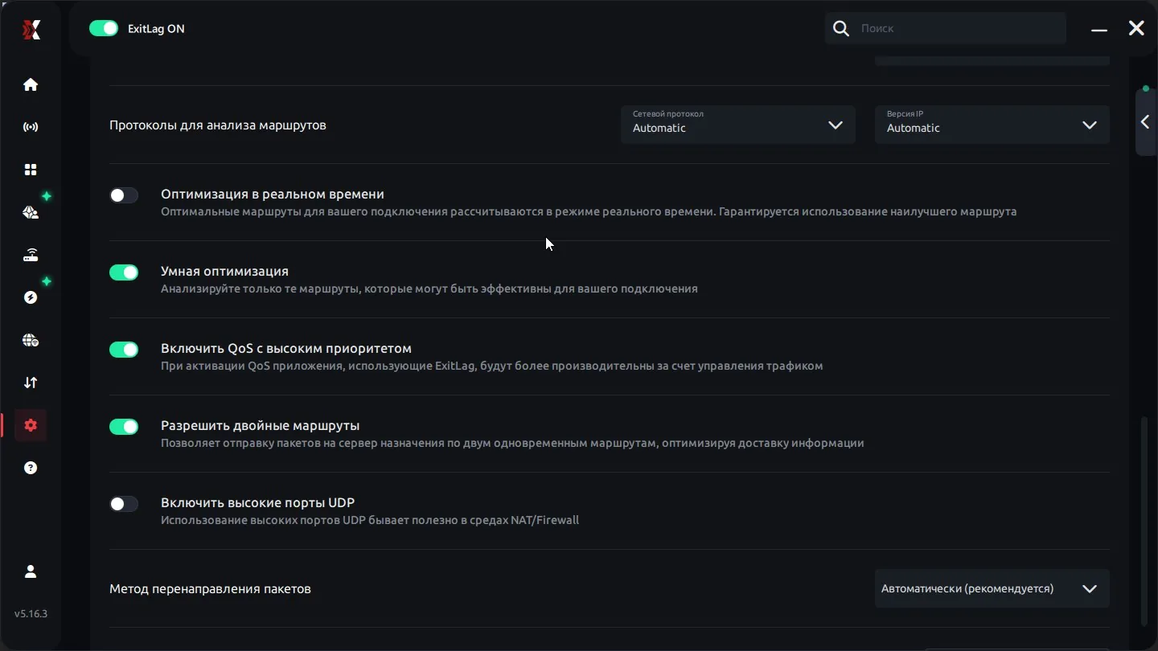Select the red settings gear icon
The image size is (1158, 651).
click(x=31, y=425)
